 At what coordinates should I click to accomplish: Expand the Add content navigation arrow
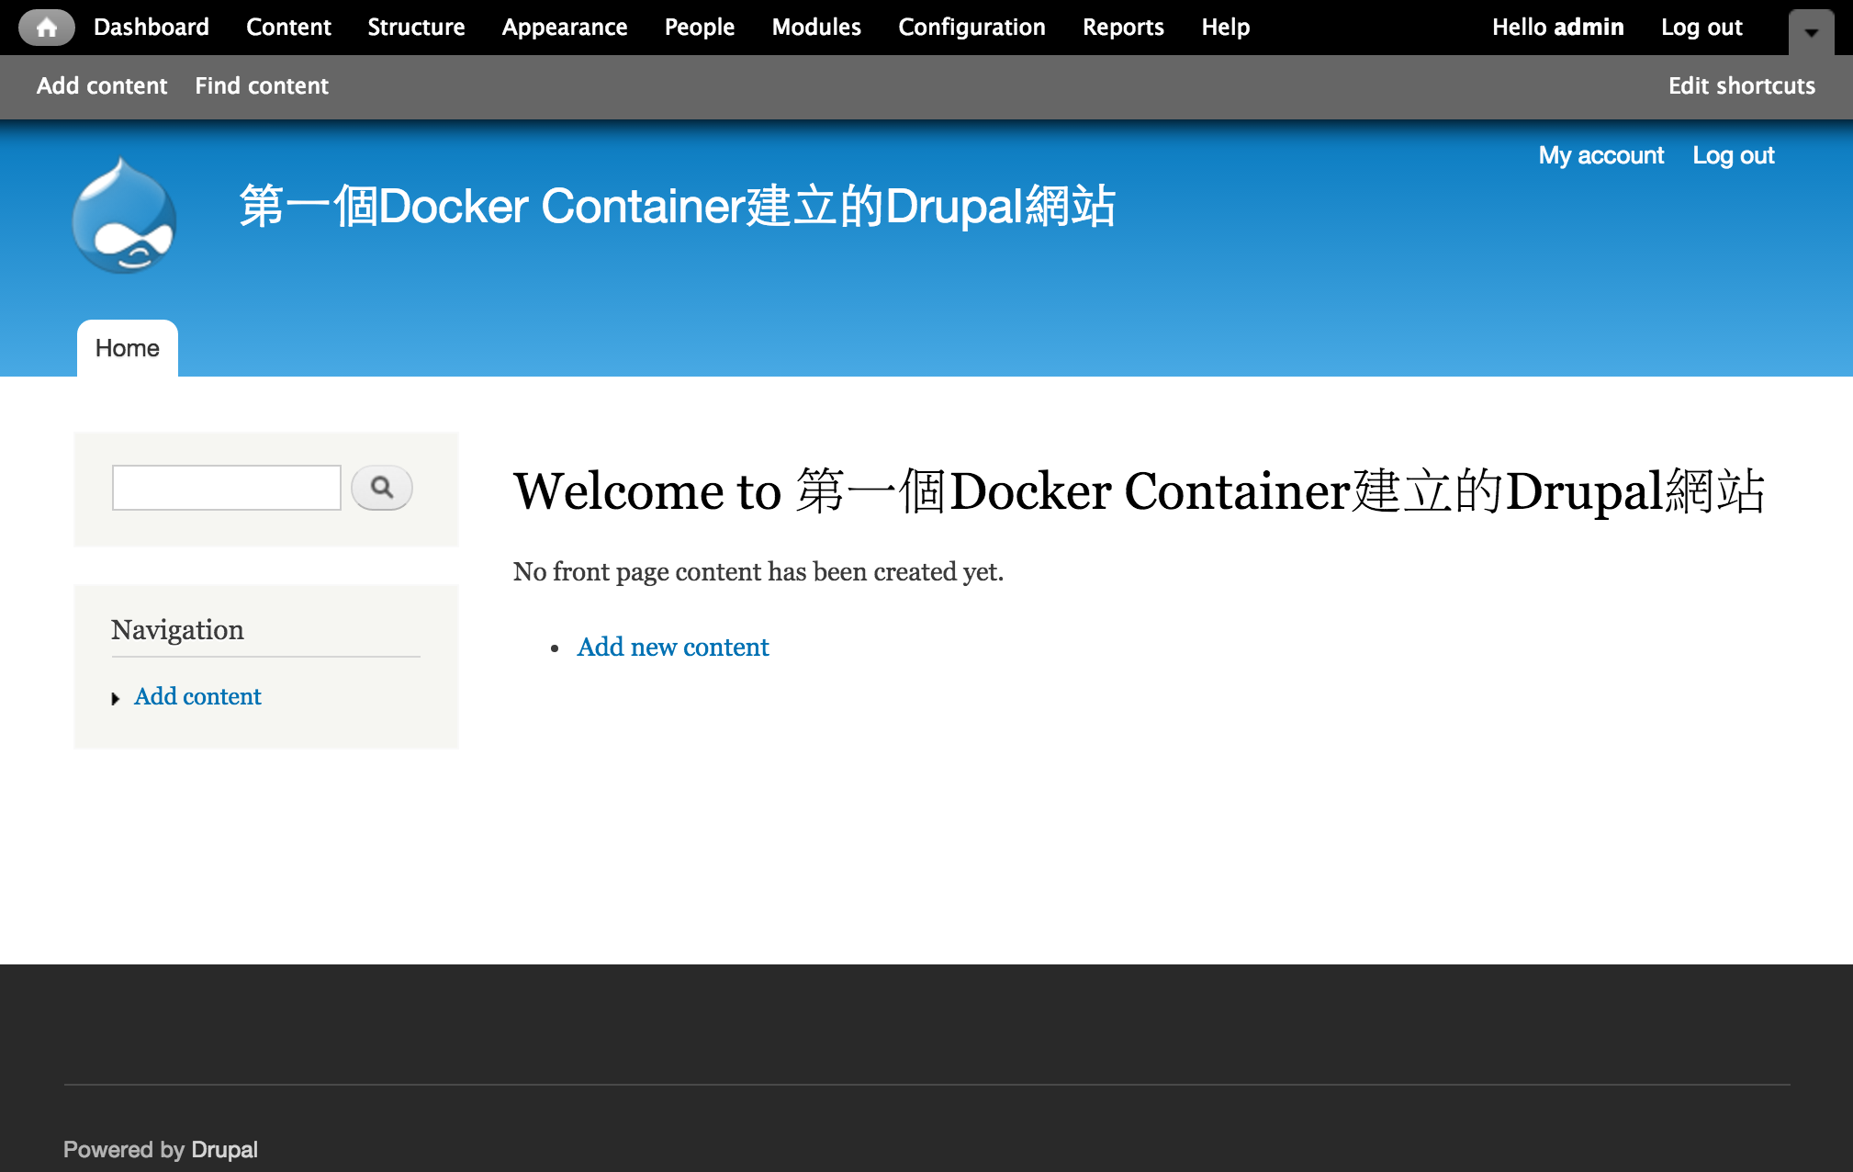116,699
